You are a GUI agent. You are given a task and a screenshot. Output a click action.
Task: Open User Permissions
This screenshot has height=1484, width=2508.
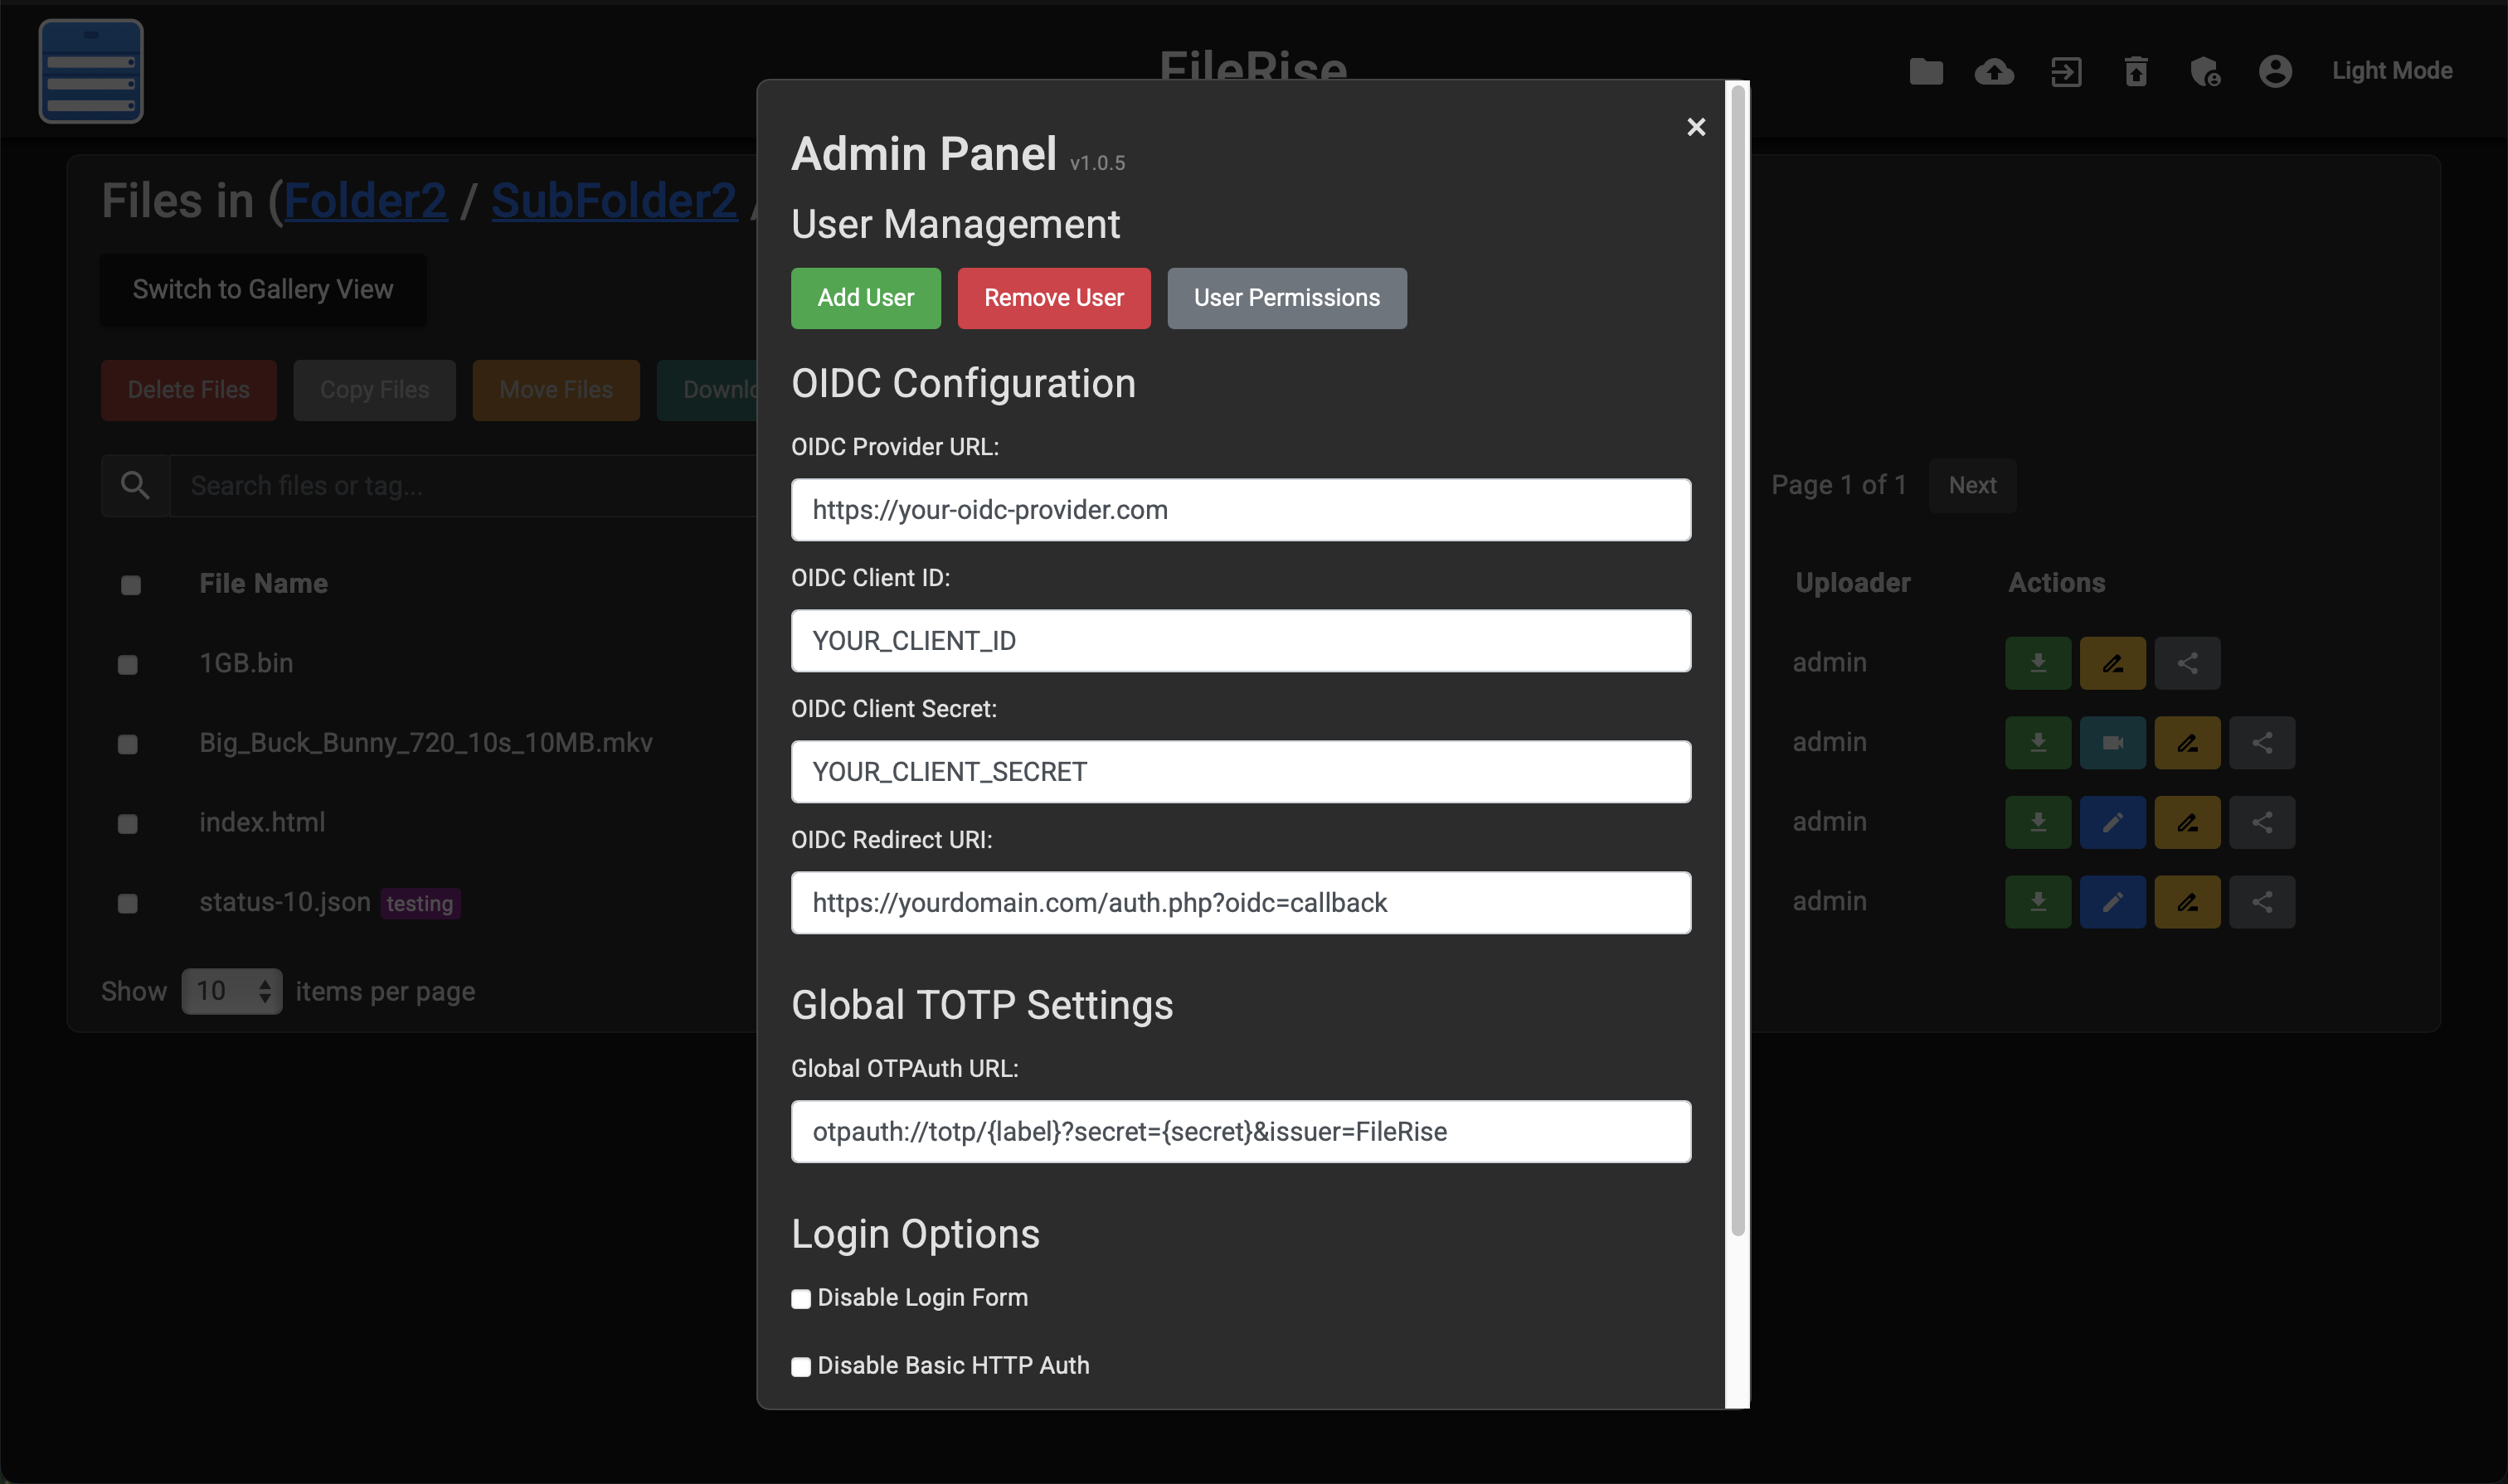click(1286, 298)
